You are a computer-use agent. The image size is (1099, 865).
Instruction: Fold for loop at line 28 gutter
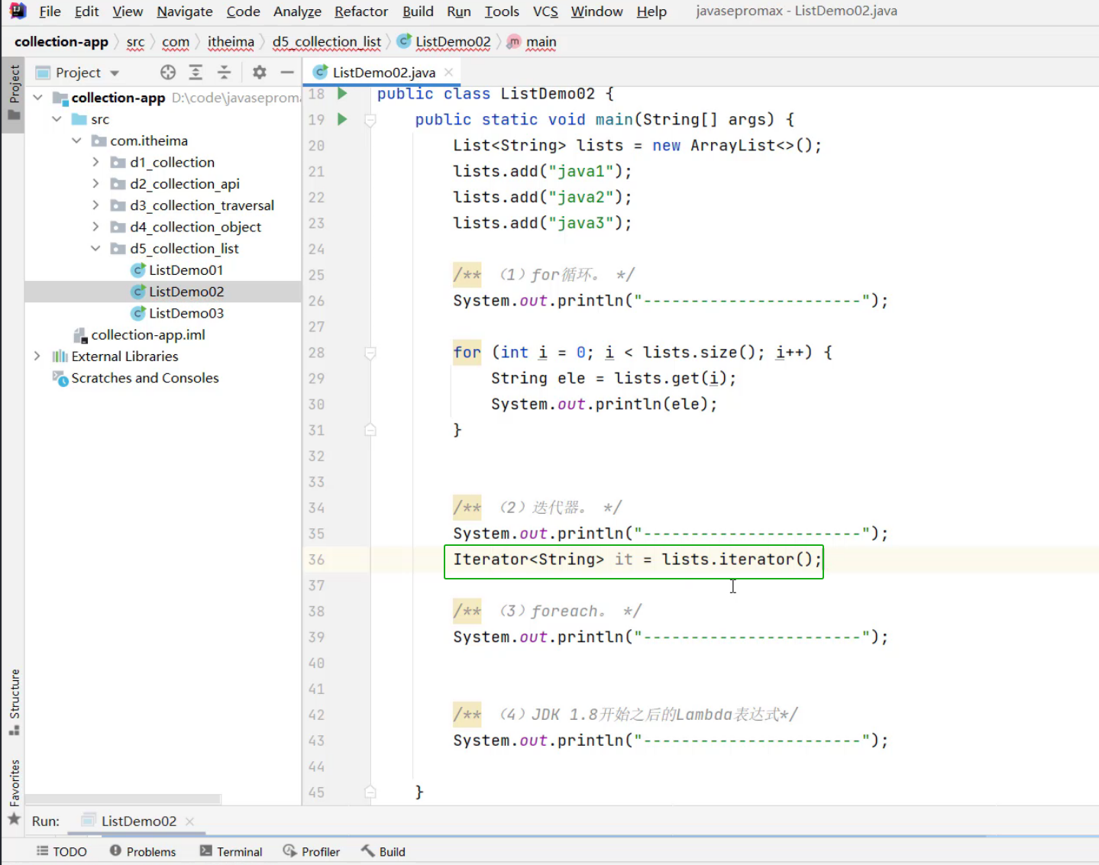tap(370, 353)
